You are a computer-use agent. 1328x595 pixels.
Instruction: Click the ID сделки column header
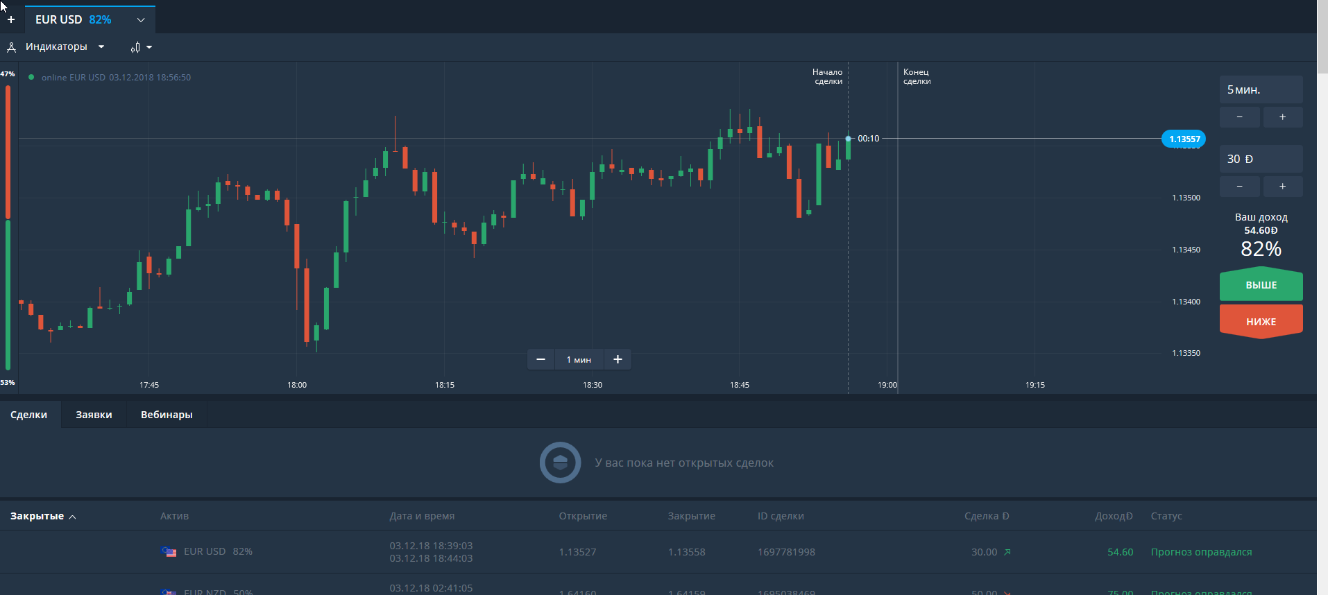click(781, 516)
